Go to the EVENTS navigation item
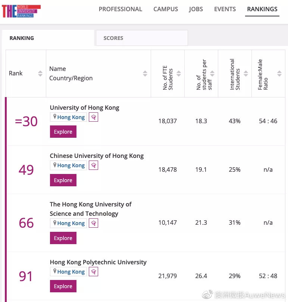This screenshot has height=302, width=288. 225,9
